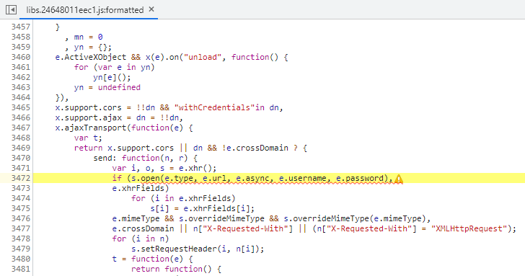Set breakpoint on line number 3459
This screenshot has height=276, width=525.
coord(21,47)
